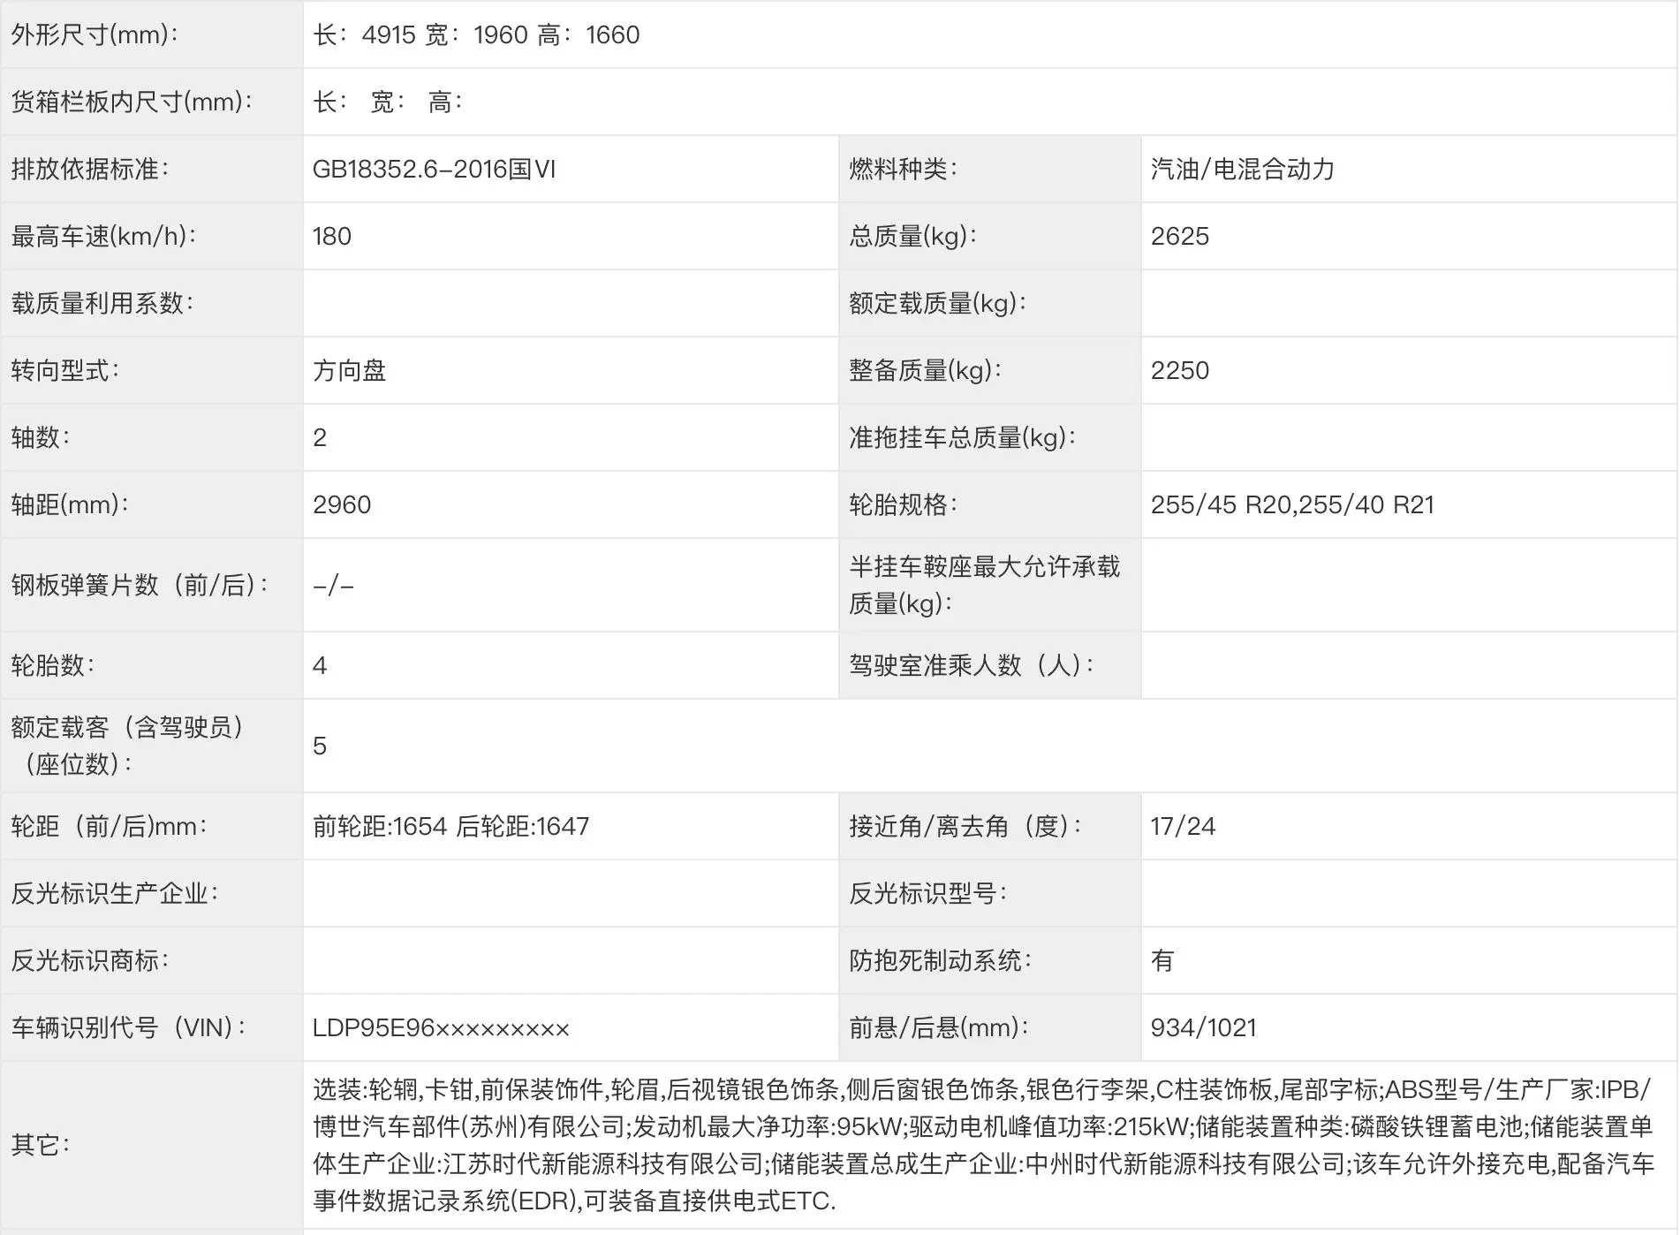Click the 轮胎数 label

click(53, 665)
